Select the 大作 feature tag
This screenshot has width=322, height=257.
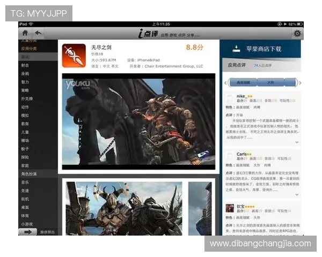[271, 82]
